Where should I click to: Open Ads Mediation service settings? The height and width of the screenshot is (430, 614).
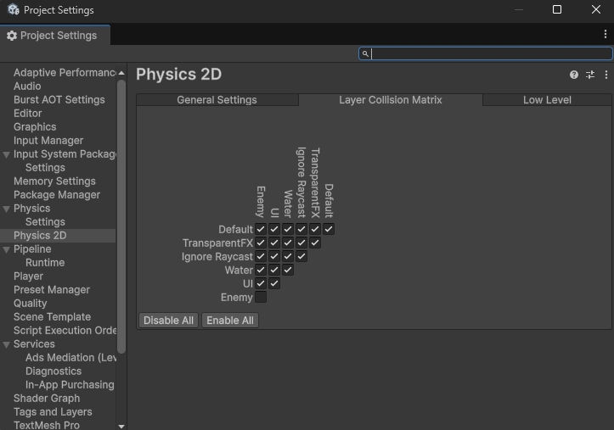70,358
